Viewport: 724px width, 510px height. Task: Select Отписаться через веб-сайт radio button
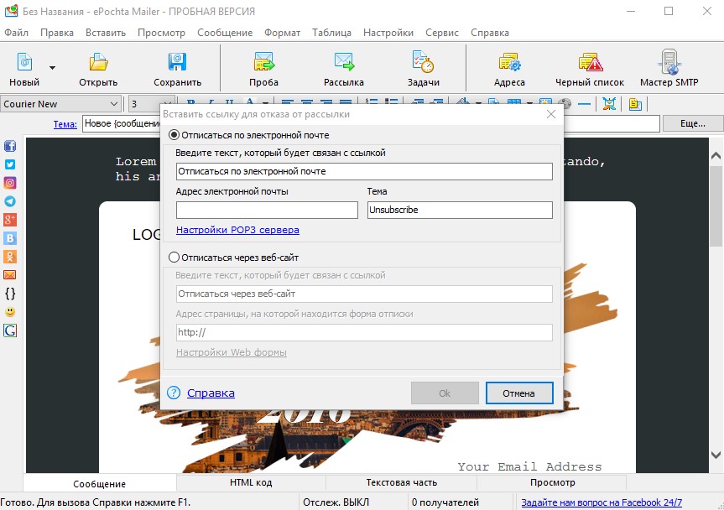174,257
